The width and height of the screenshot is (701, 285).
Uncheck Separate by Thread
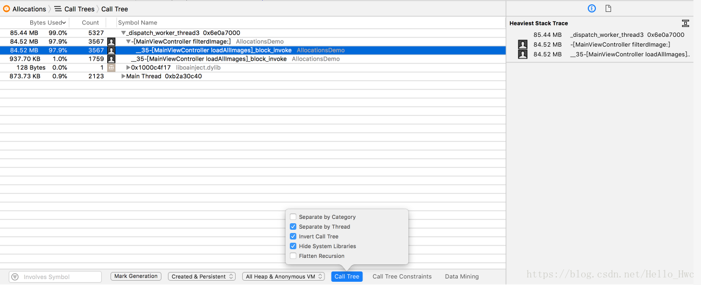tap(293, 226)
